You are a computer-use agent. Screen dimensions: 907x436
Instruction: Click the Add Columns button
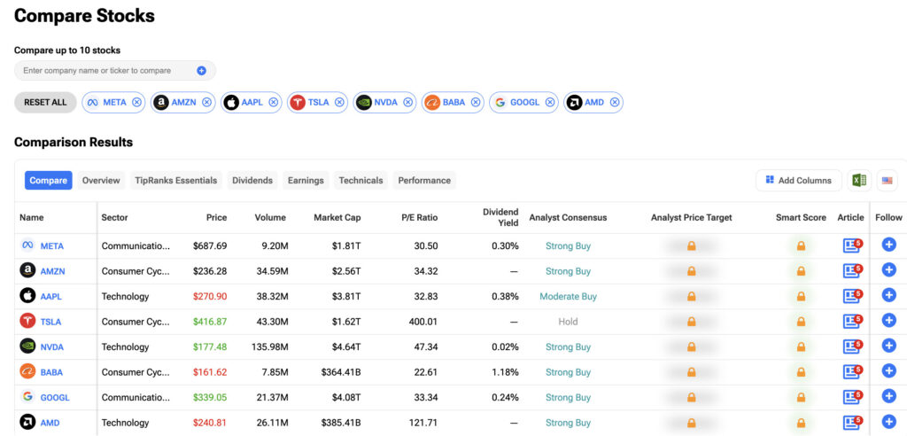coord(799,180)
